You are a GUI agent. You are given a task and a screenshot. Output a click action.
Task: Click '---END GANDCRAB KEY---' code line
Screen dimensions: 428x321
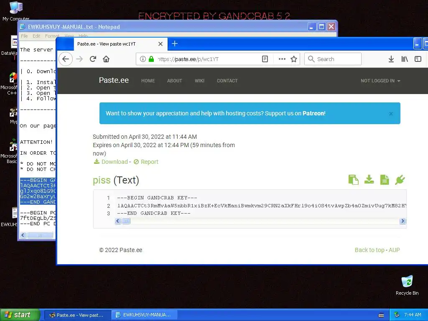(154, 213)
